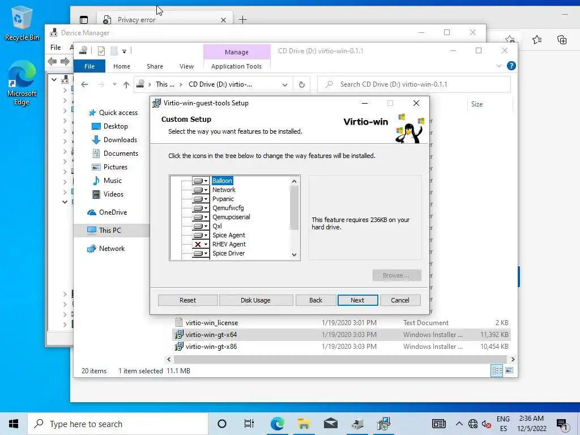Go up one folder level
580x435 pixels.
click(126, 85)
